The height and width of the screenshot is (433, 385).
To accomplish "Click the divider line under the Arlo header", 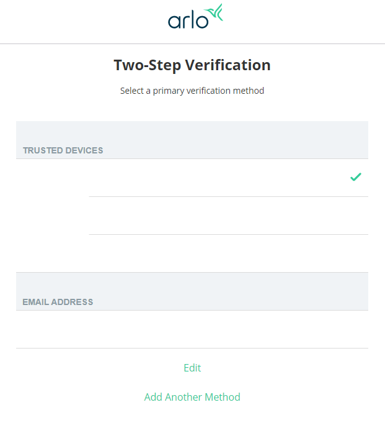I will pos(192,43).
